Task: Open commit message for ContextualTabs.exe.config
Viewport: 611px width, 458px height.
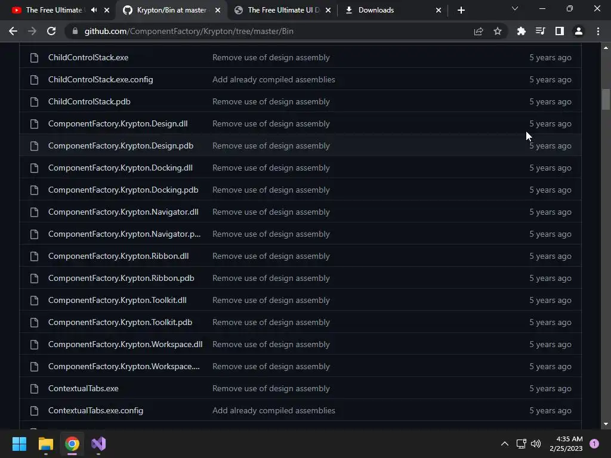Action: (273, 410)
